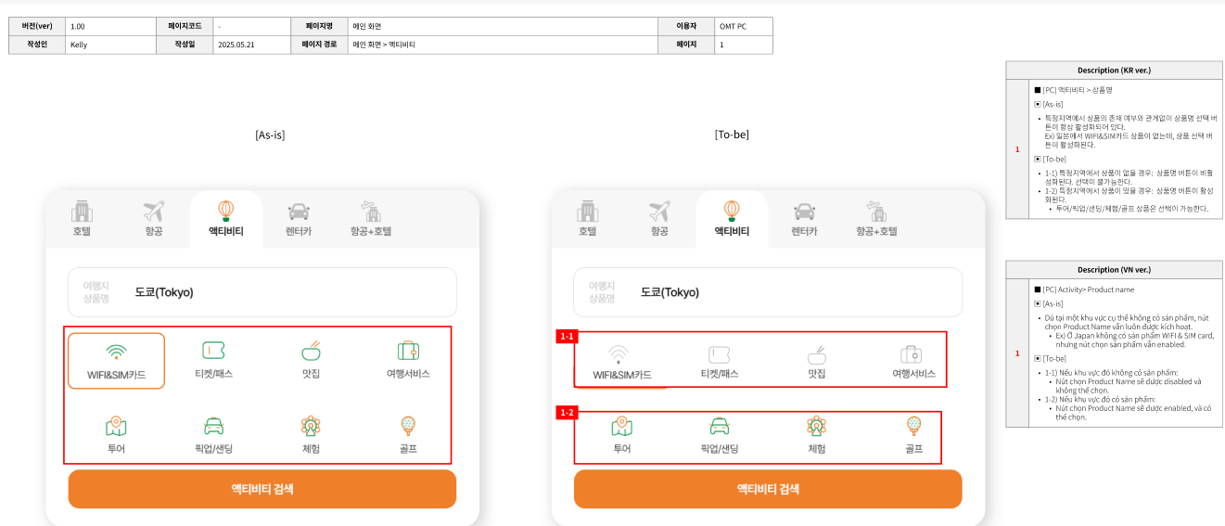
Task: Click the Description (KR ver.) table header
Action: (1114, 71)
